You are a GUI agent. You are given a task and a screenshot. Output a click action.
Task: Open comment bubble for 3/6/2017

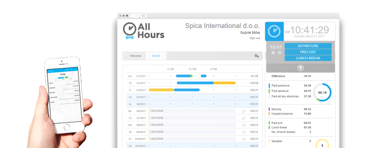pyautogui.click(x=244, y=111)
